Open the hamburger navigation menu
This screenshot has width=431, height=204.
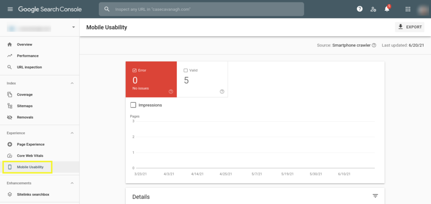[10, 9]
